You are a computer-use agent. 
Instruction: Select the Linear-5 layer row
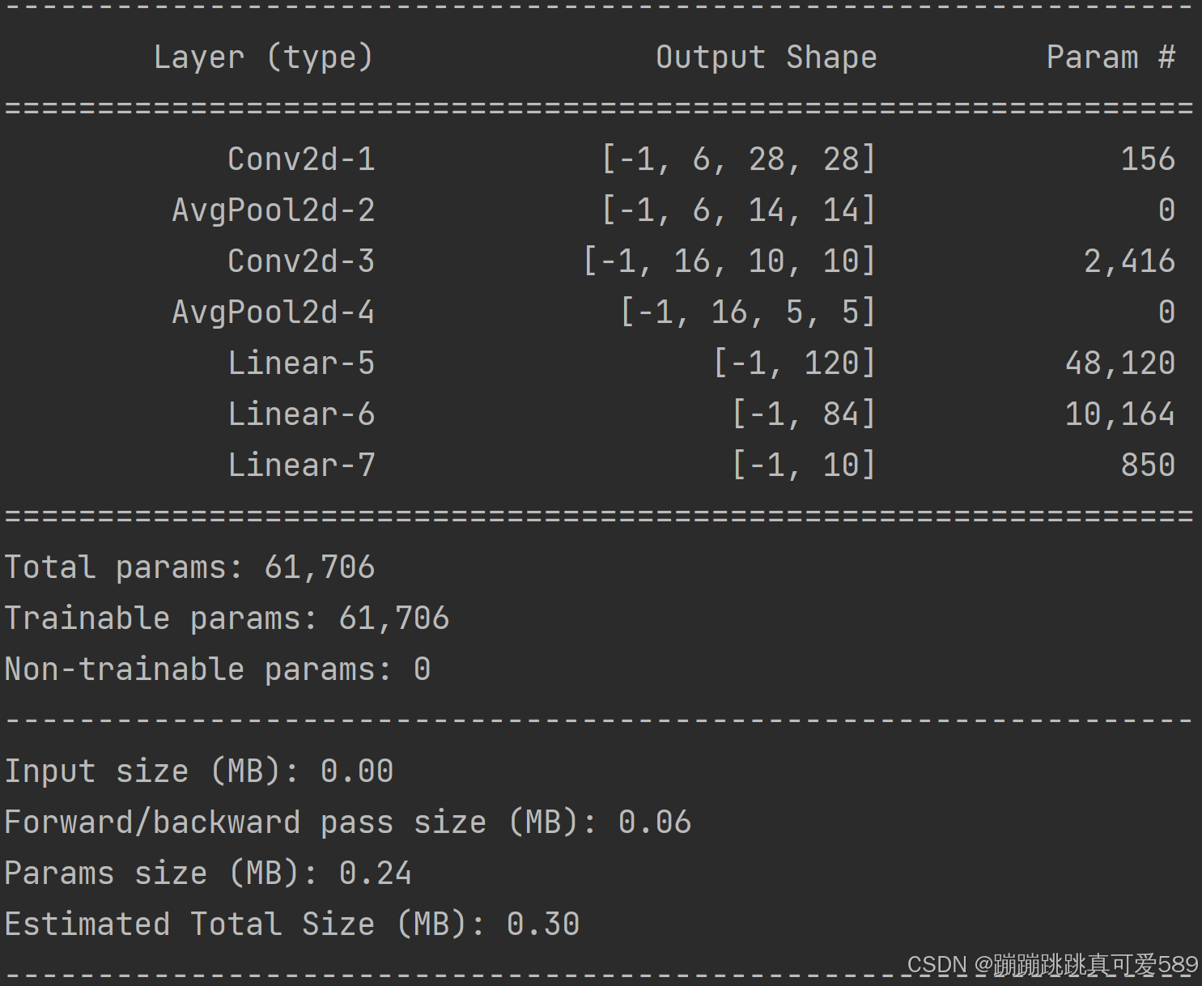300,363
